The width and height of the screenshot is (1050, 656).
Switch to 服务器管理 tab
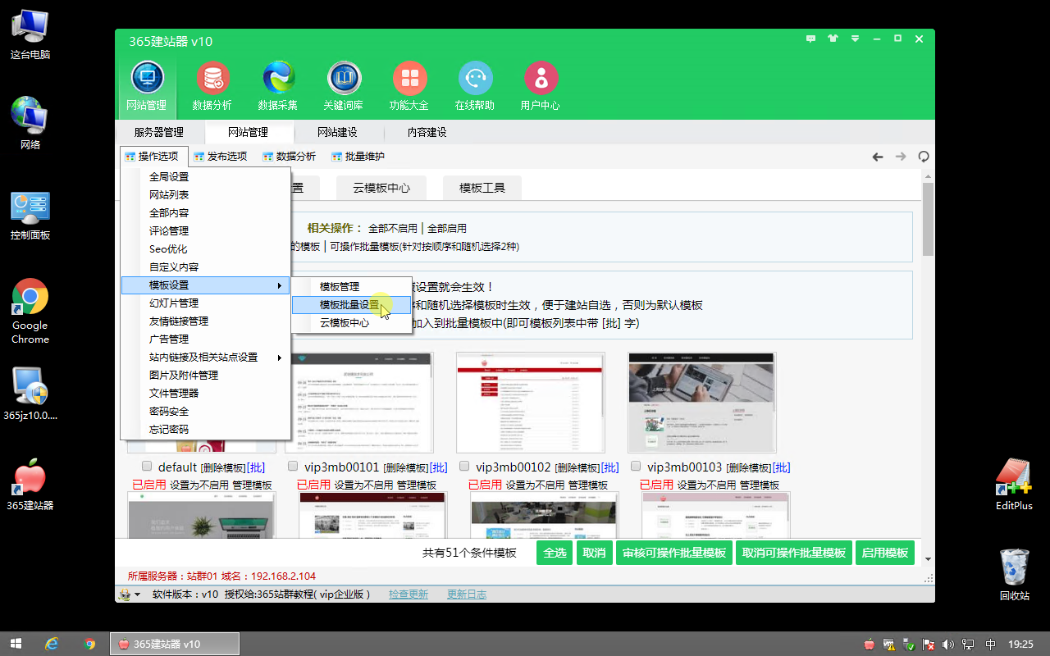coord(159,132)
